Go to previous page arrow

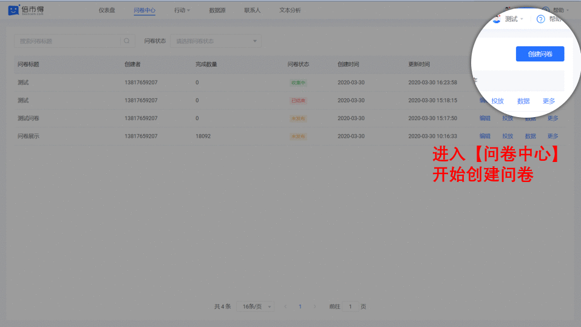285,307
